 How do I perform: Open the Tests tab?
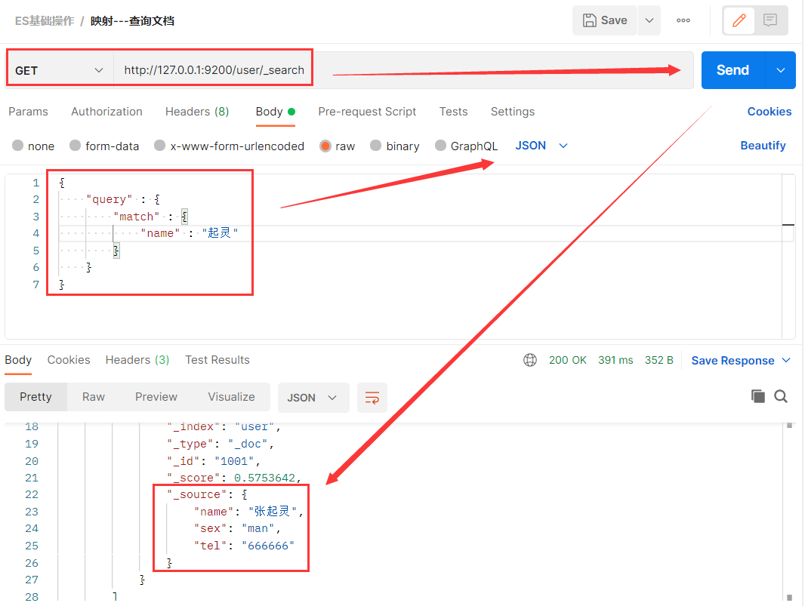coord(454,112)
